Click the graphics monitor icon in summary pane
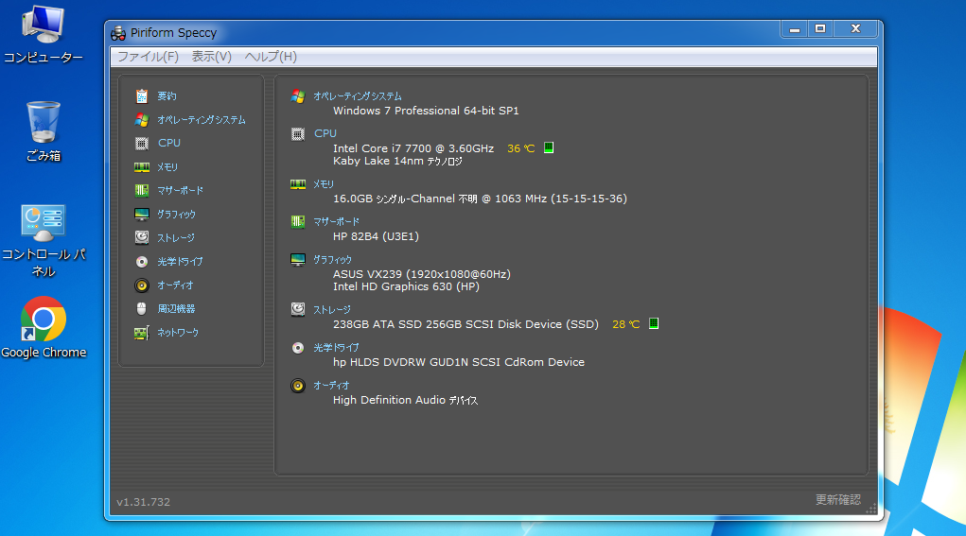The image size is (966, 536). click(x=298, y=260)
